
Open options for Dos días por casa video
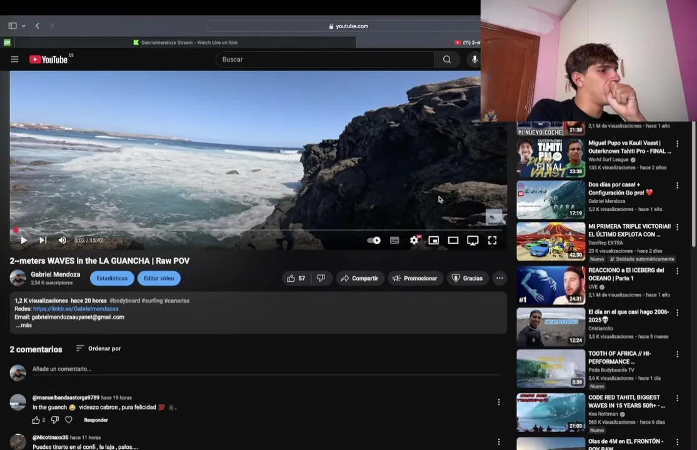(677, 185)
